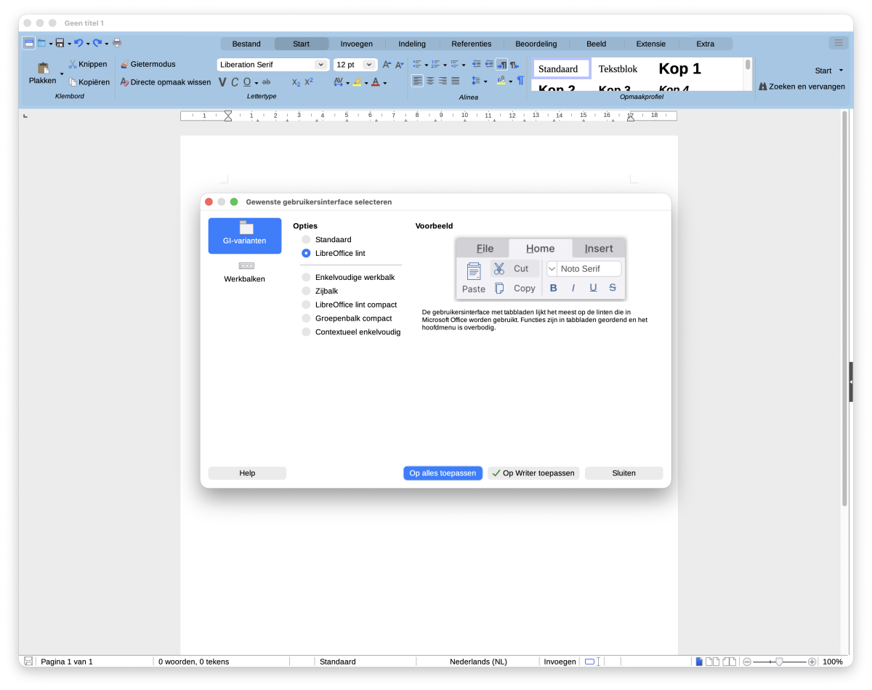
Task: Open the undo history dropdown arrow
Action: [x=87, y=44]
